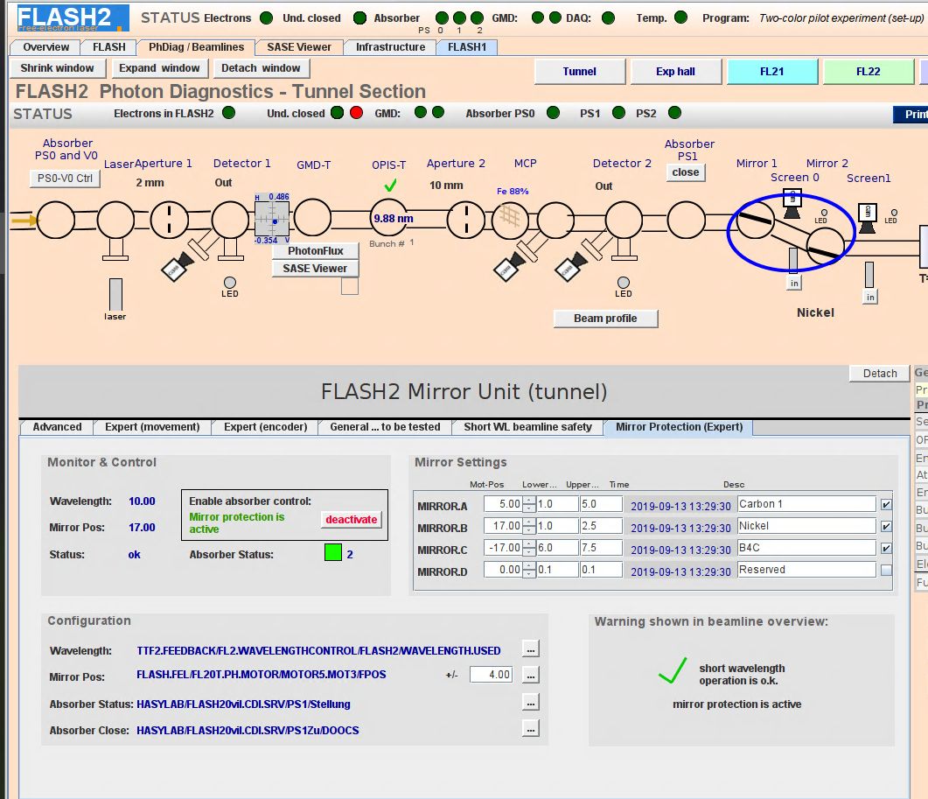Open the FL21 beamline button
This screenshot has height=799, width=928.
pyautogui.click(x=771, y=72)
